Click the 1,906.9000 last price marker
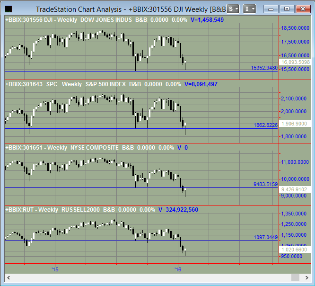The image size is (315, 286). click(x=294, y=124)
